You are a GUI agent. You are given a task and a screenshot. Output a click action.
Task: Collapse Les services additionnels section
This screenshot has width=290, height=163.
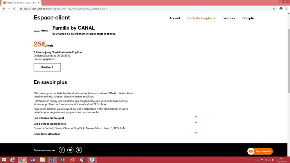pyautogui.click(x=196, y=122)
